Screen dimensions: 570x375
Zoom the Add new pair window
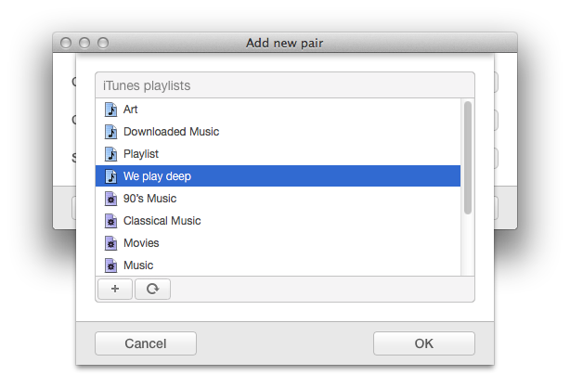pyautogui.click(x=103, y=43)
